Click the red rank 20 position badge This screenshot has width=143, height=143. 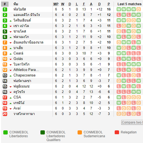tap(5, 114)
